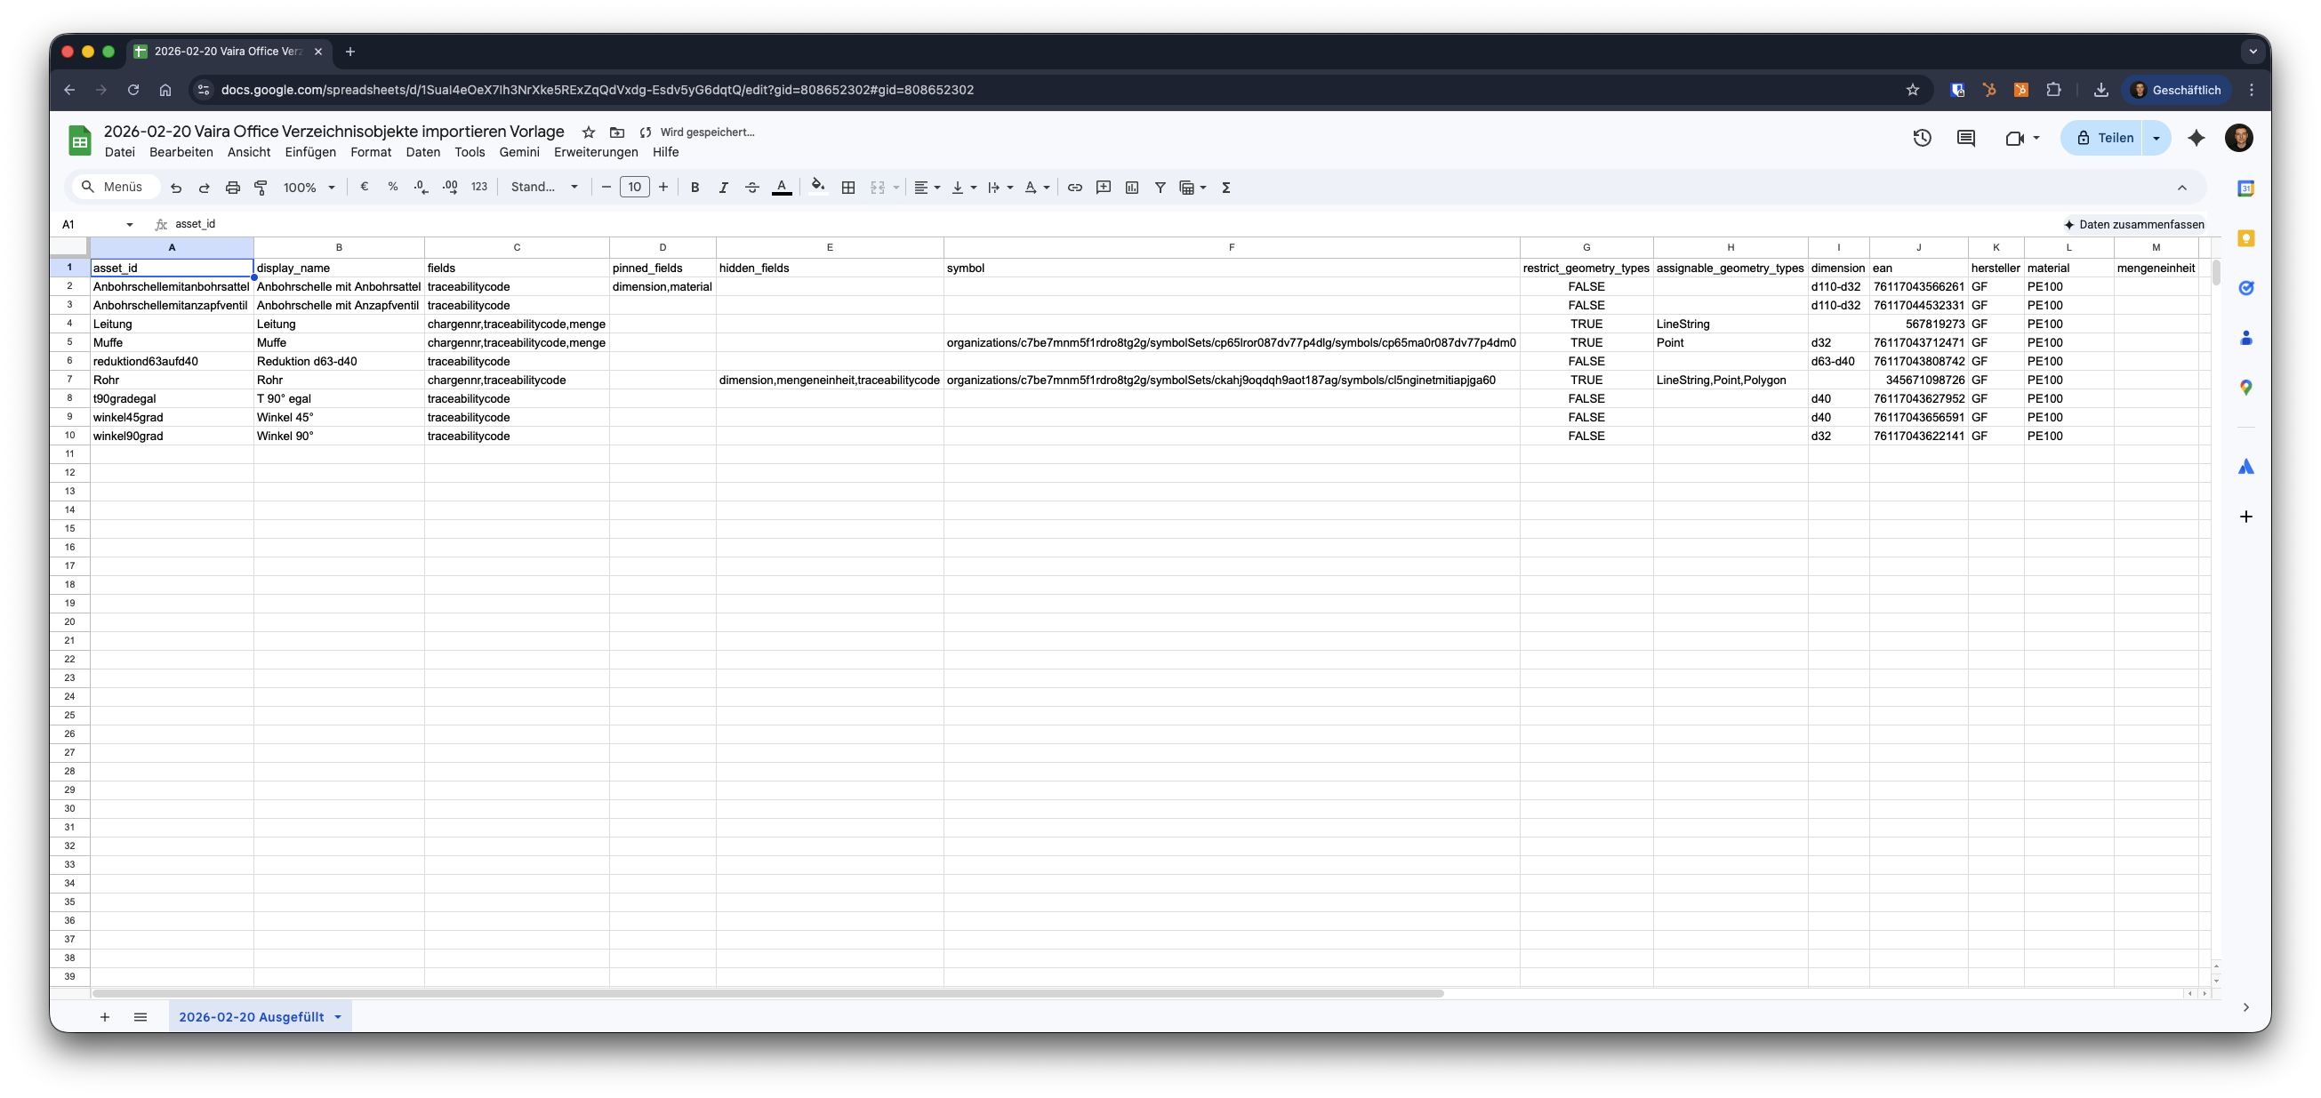Click Daten zusammenfassen button

[2133, 224]
